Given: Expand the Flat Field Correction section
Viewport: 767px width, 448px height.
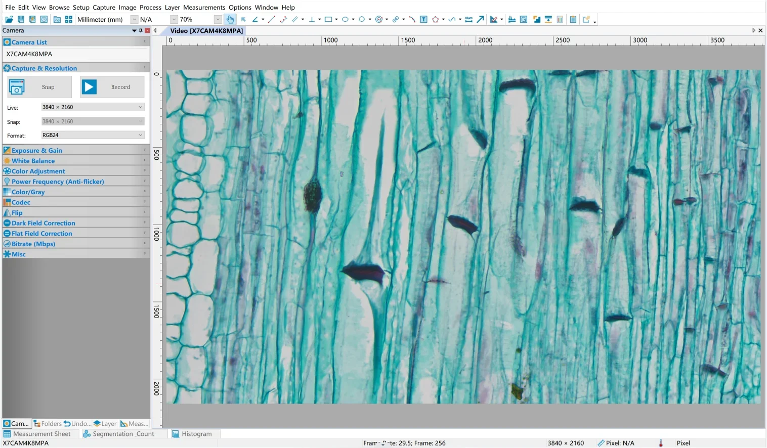Looking at the screenshot, I should point(41,234).
